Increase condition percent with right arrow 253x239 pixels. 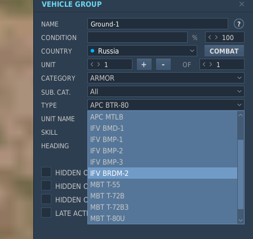216,37
